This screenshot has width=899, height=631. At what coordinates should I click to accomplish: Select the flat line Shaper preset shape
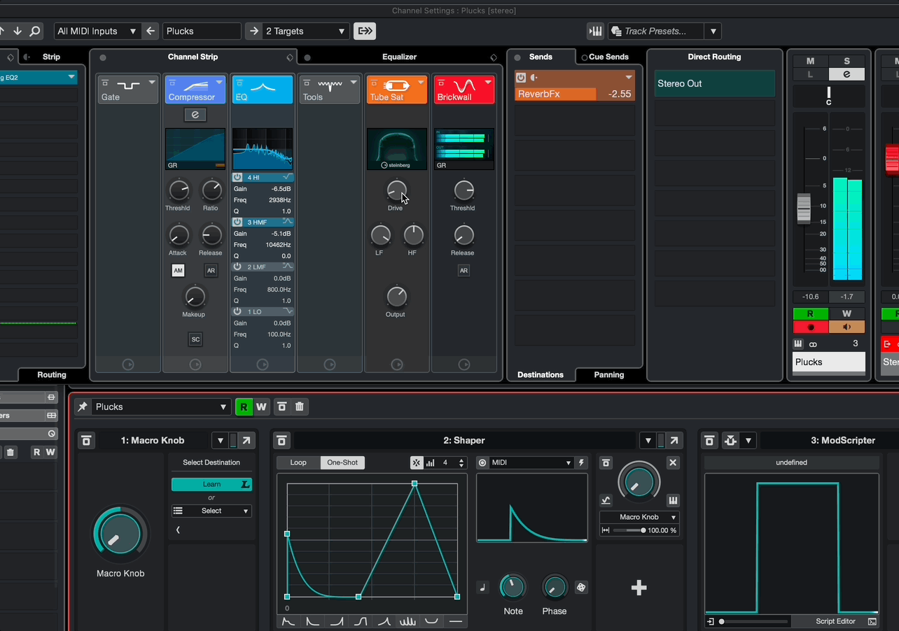click(456, 621)
